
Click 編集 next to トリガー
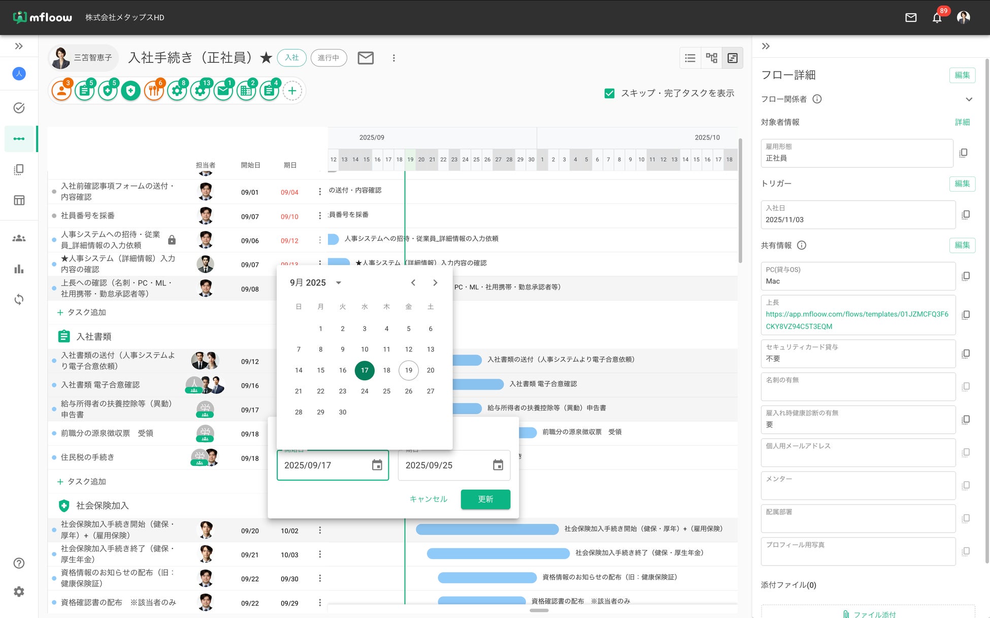pos(962,184)
